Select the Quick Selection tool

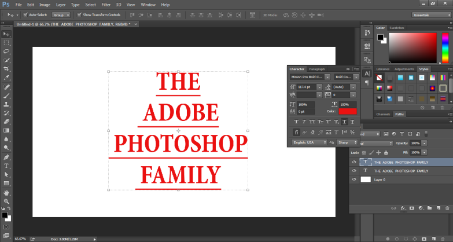tap(6, 60)
